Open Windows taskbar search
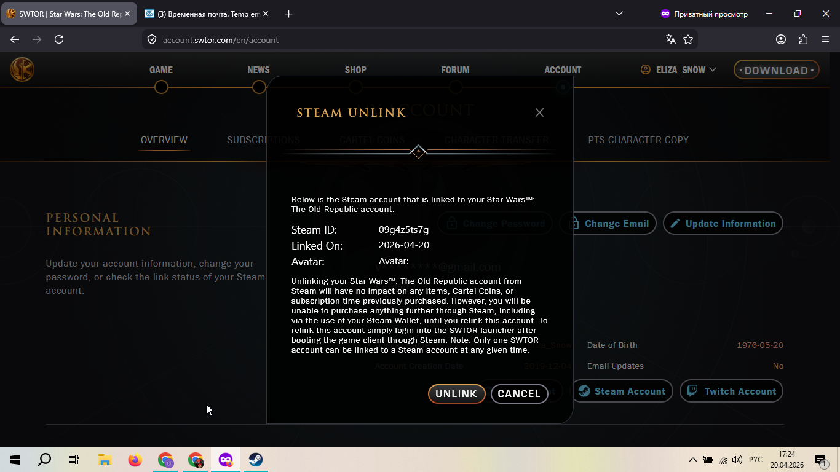 click(x=44, y=460)
